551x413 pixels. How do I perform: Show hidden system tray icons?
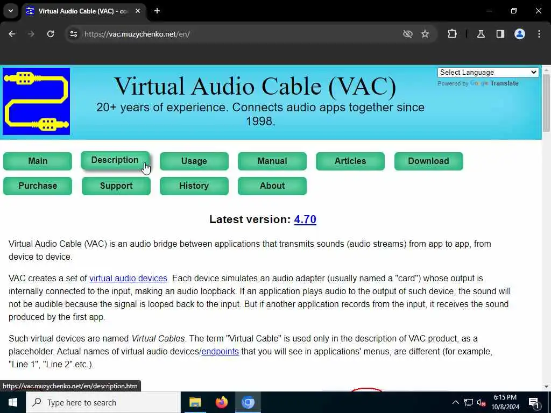(x=455, y=402)
